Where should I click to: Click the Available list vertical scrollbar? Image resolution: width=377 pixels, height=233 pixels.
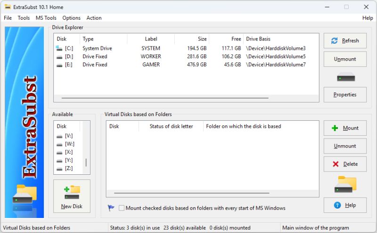(86, 163)
